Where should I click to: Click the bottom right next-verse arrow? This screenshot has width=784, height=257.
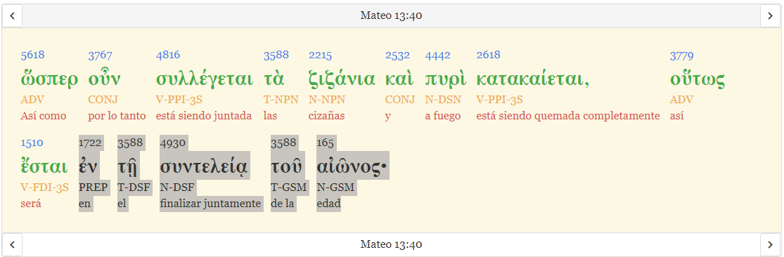[x=770, y=244]
